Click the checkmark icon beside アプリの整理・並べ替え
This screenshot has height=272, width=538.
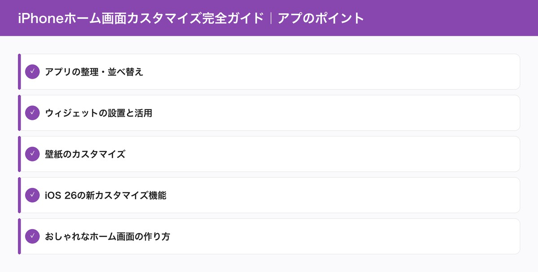(32, 72)
